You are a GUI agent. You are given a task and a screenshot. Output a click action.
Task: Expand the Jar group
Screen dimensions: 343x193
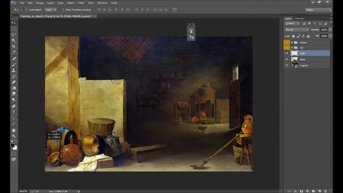(x=292, y=48)
